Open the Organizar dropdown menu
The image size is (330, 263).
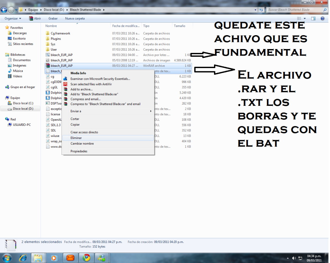coord(13,18)
